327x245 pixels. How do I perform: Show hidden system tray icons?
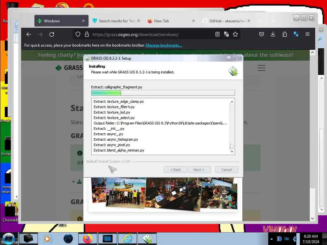click(x=271, y=239)
